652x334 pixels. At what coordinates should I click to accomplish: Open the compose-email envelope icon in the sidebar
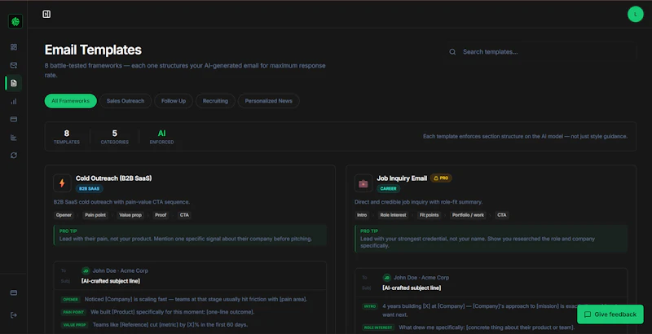coord(14,65)
